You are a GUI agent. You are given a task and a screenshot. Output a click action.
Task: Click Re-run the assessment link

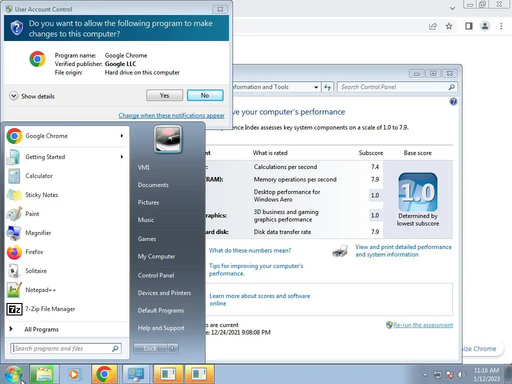(x=423, y=325)
